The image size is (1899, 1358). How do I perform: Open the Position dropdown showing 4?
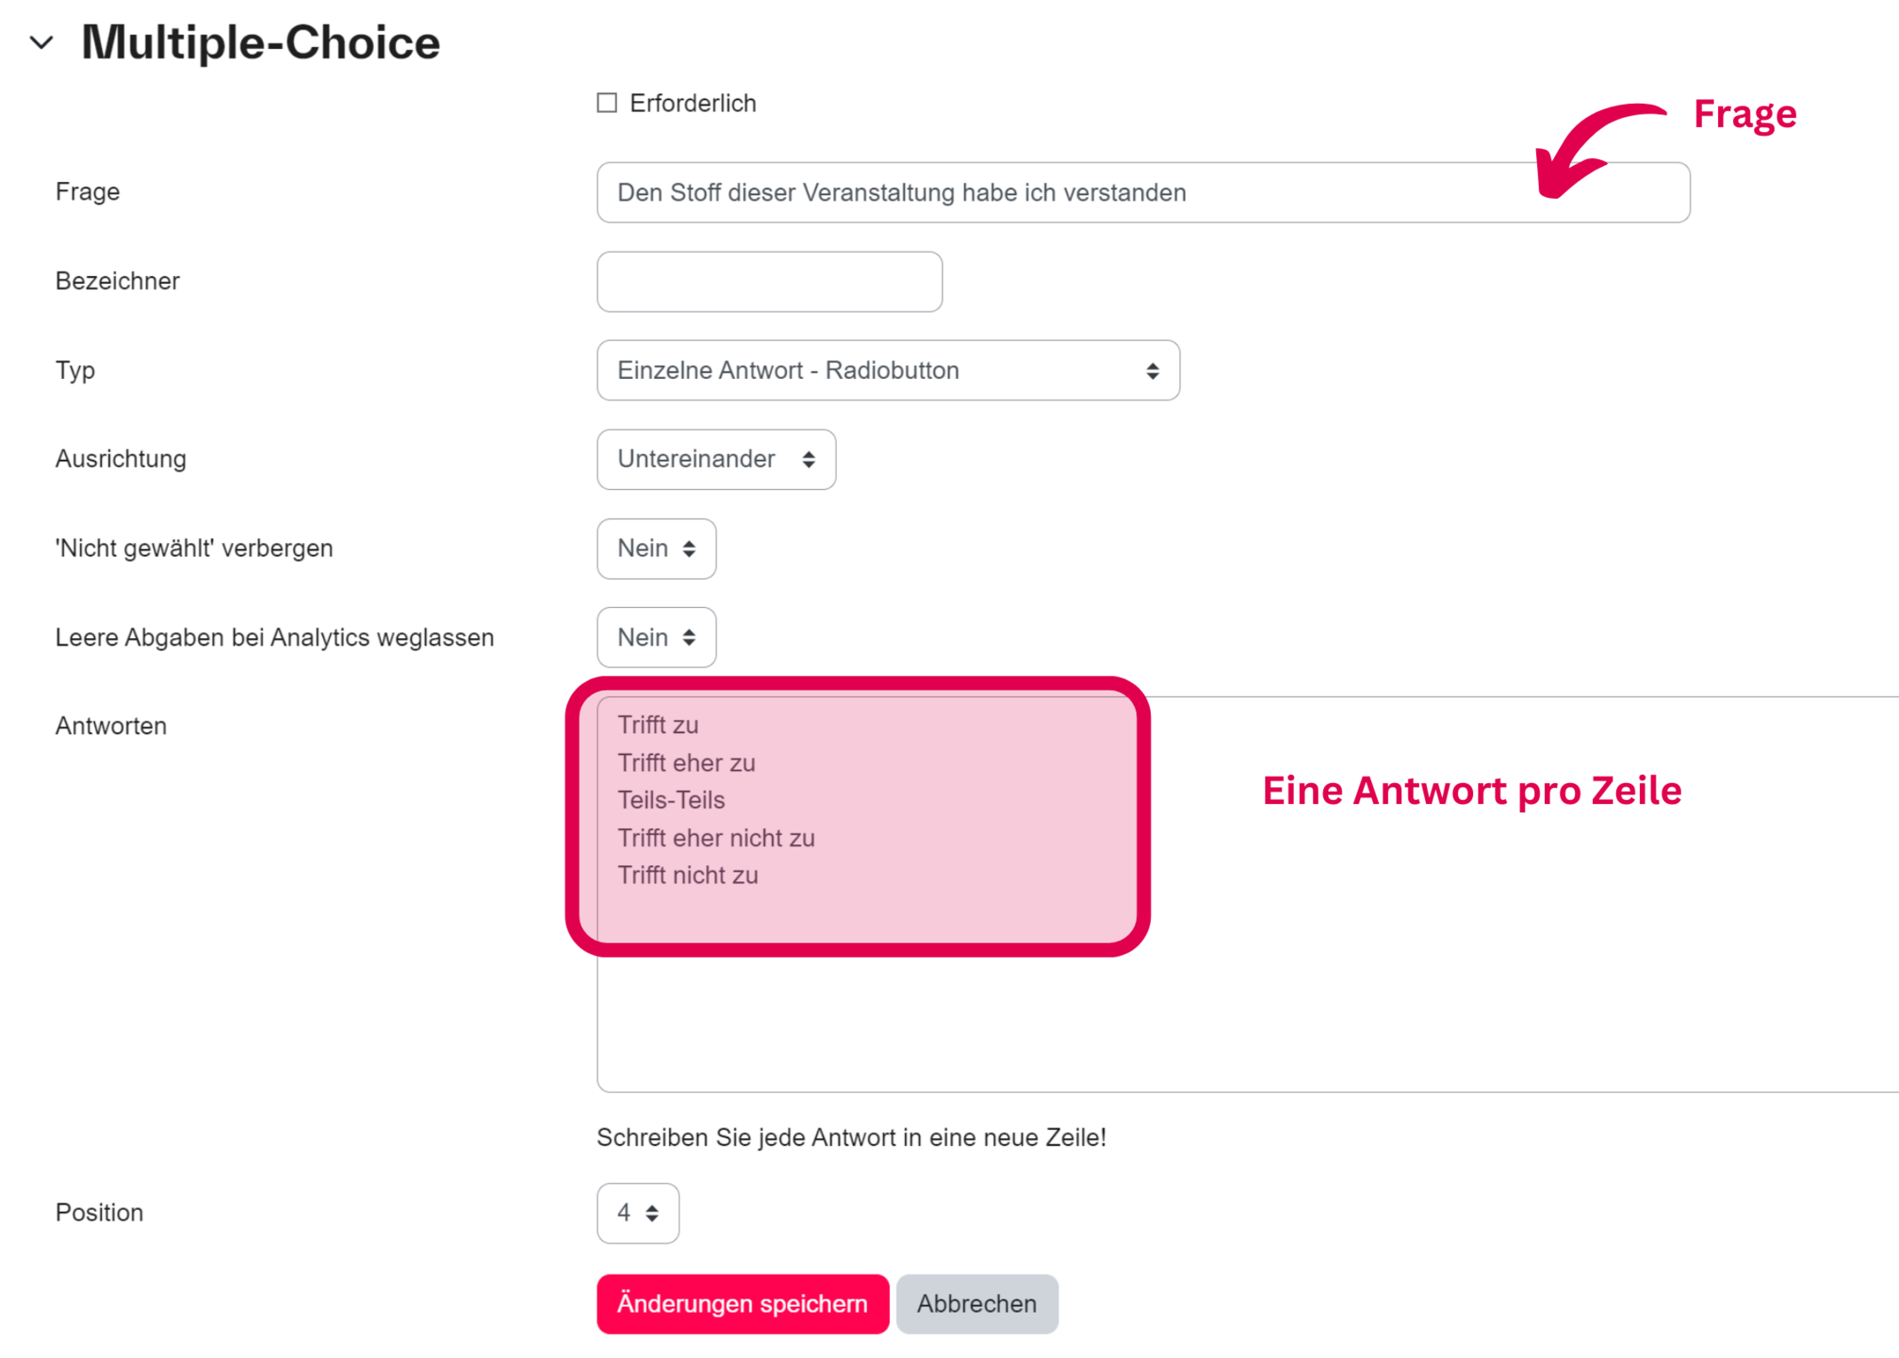click(x=638, y=1213)
